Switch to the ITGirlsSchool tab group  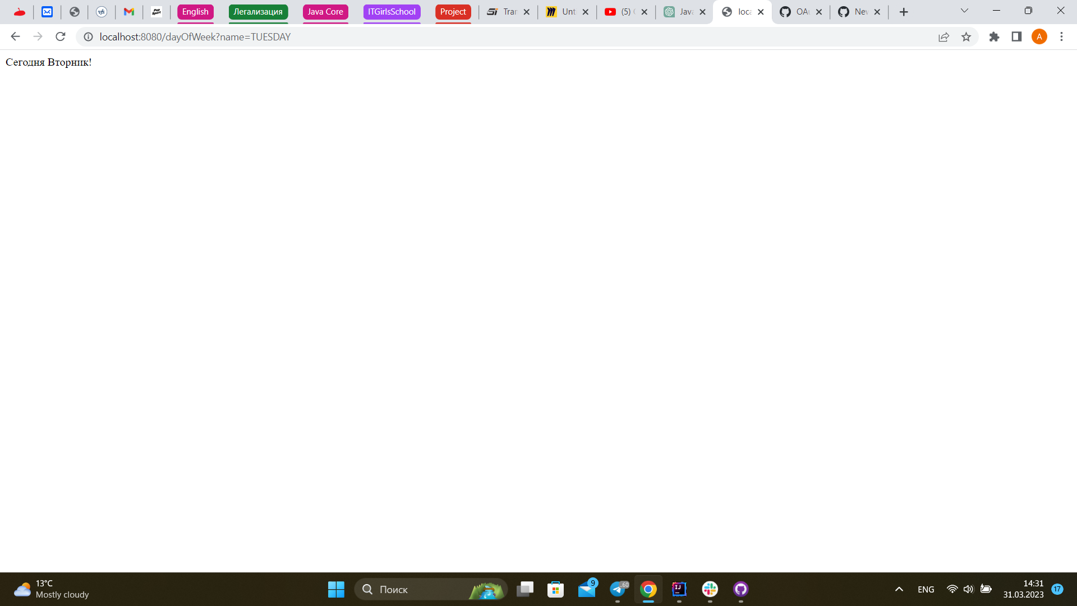(x=392, y=12)
